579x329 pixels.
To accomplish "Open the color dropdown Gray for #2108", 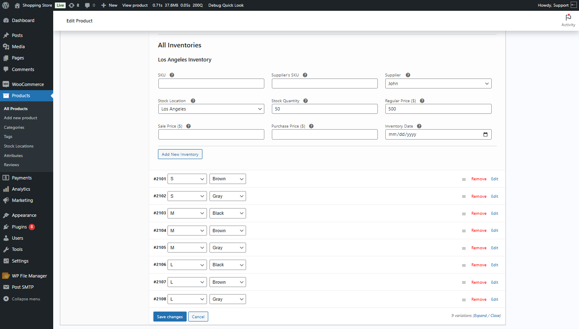I will 228,299.
